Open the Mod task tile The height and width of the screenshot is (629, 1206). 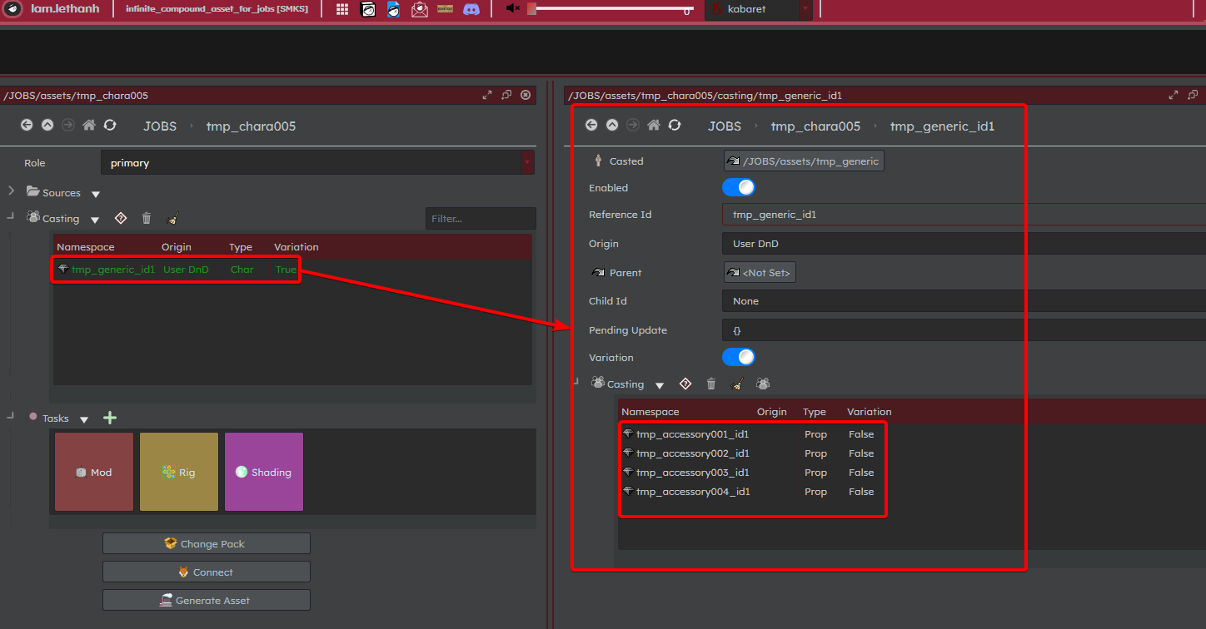pos(94,472)
